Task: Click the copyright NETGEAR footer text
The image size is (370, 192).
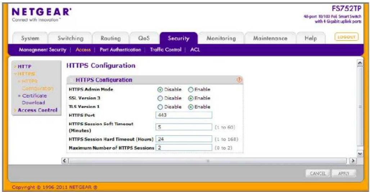Action: pos(54,187)
